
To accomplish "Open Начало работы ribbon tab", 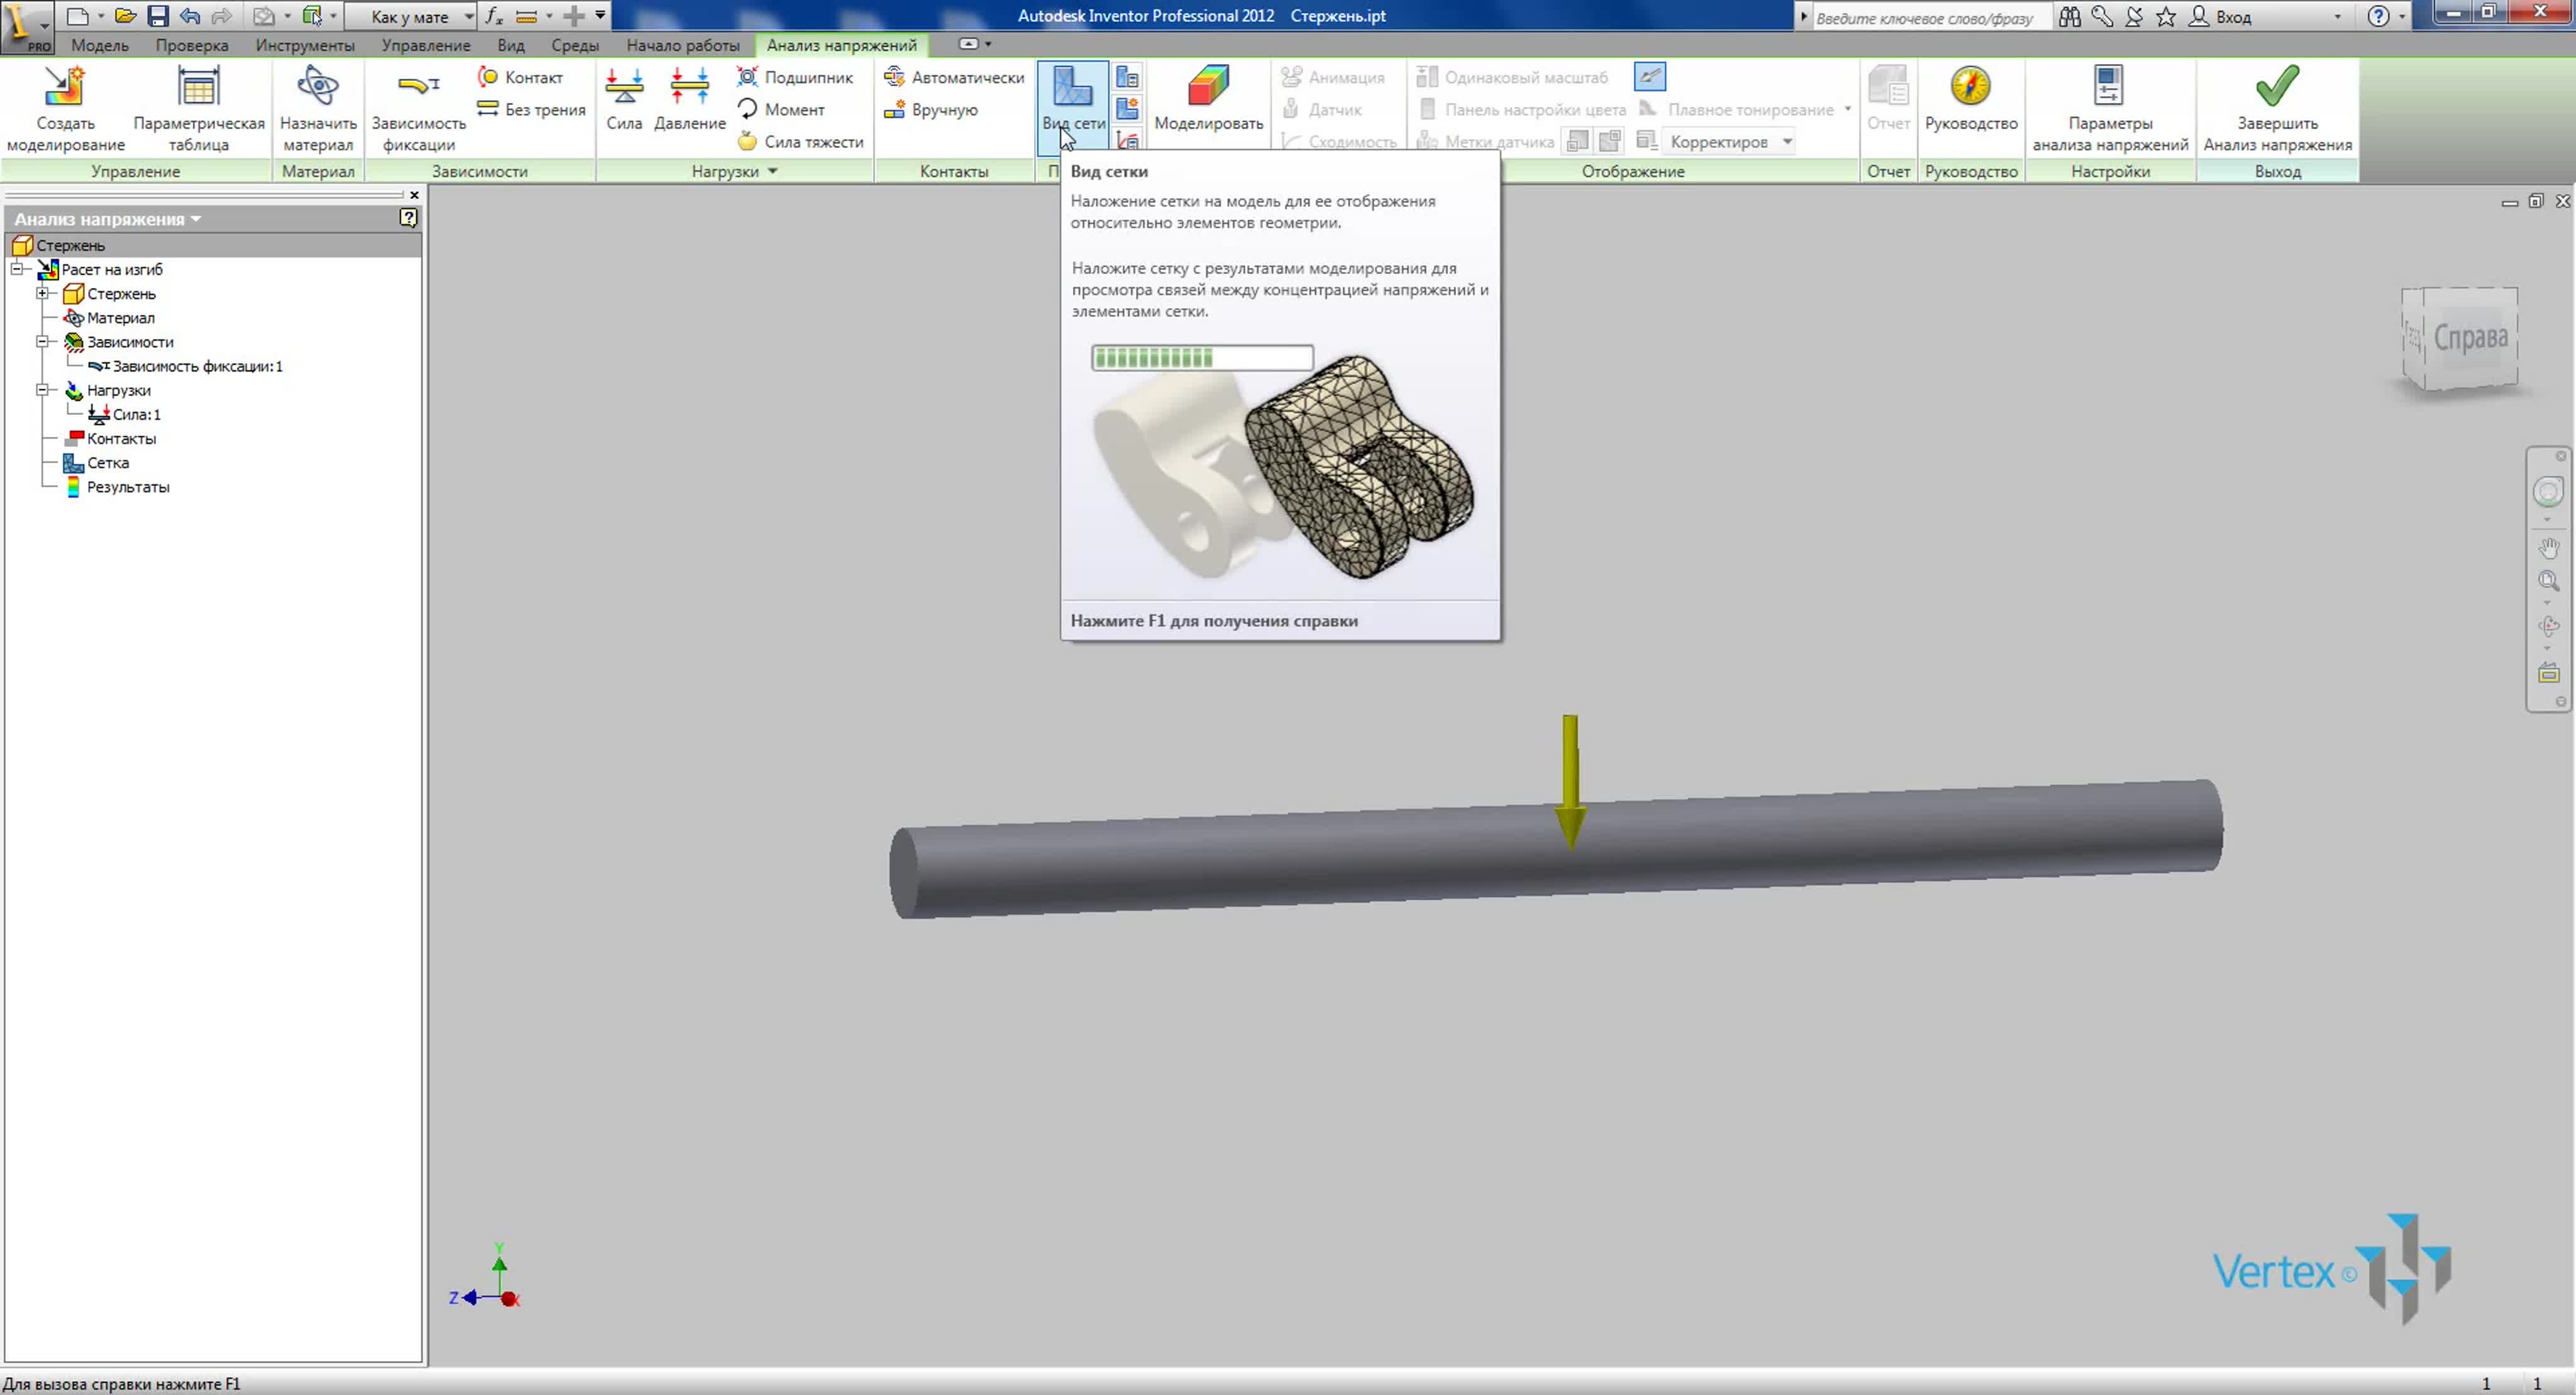I will 682,45.
